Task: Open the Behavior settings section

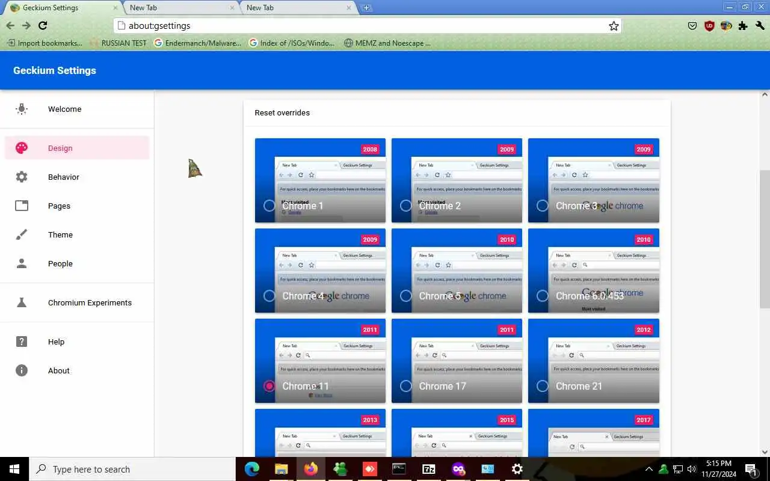Action: point(77,177)
